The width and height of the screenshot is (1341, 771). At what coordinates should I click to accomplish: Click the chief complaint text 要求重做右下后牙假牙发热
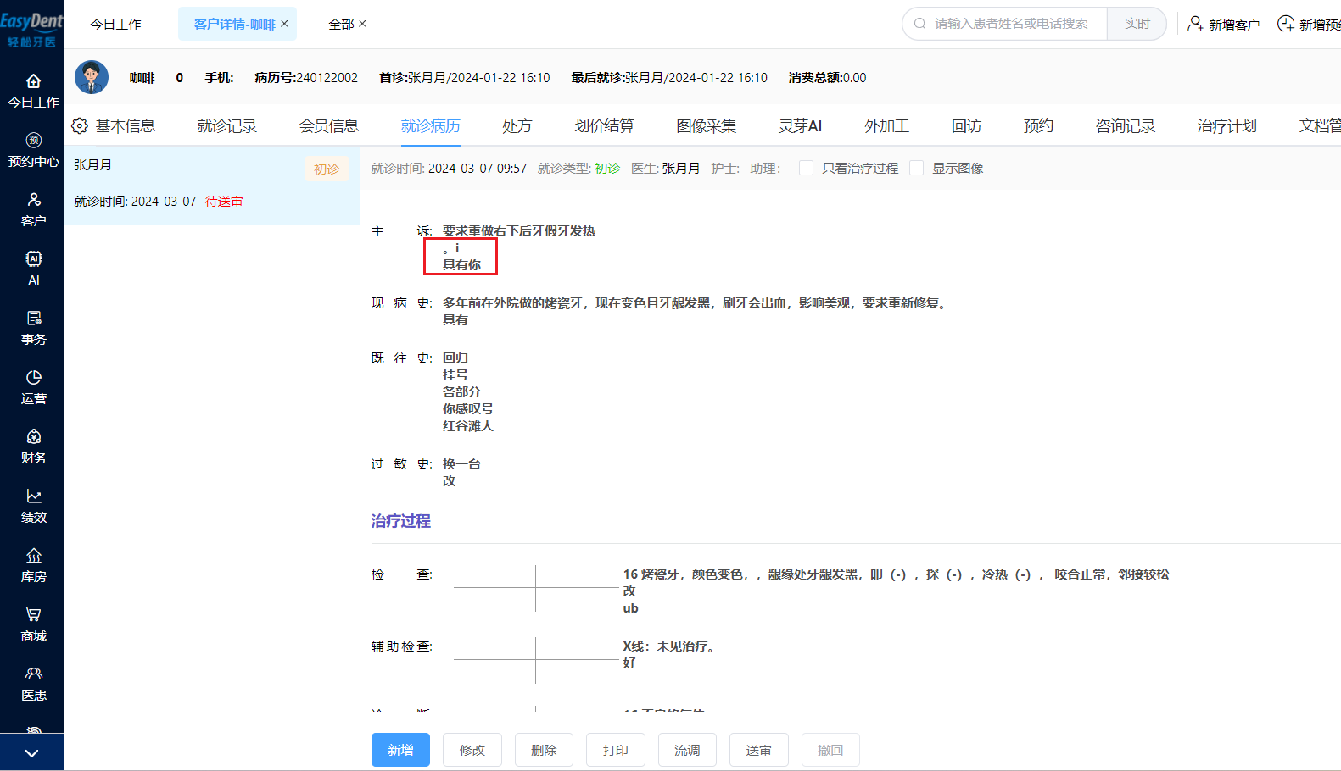click(x=519, y=230)
